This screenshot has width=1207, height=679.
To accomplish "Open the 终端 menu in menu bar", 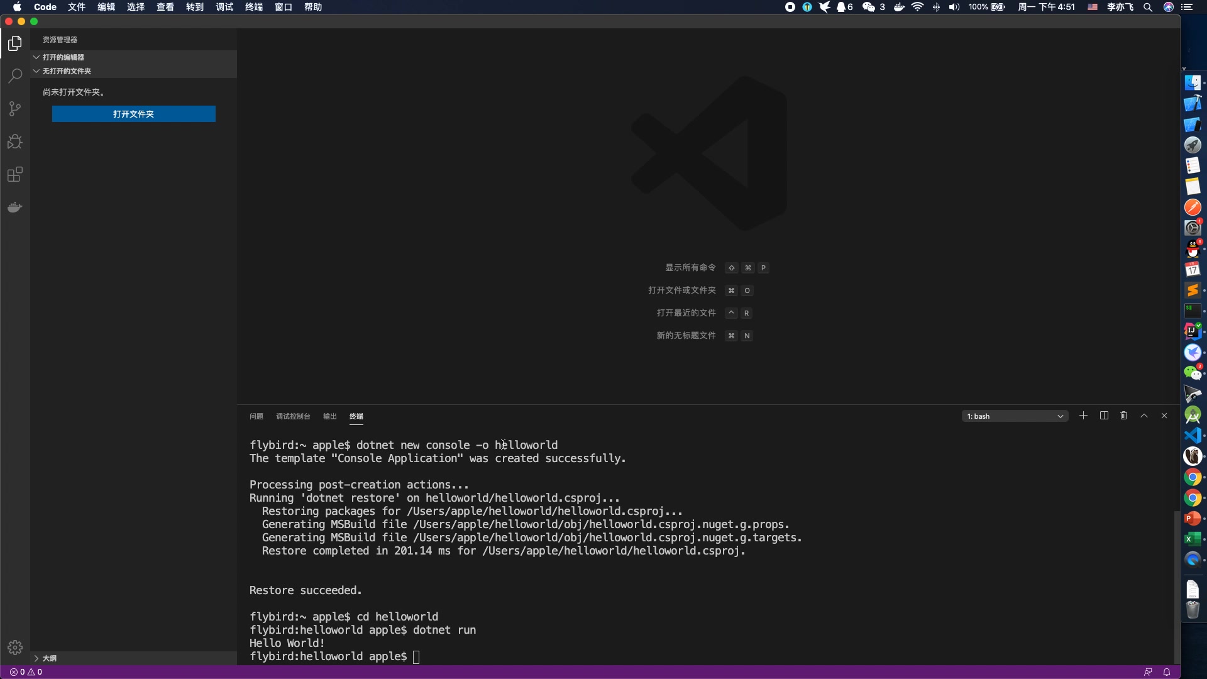I will pyautogui.click(x=254, y=7).
